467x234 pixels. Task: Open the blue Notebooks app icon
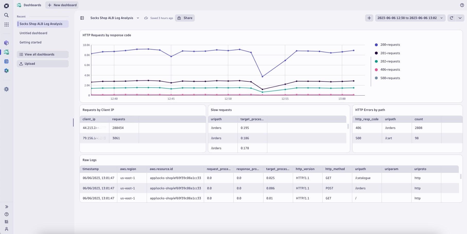click(x=6, y=61)
